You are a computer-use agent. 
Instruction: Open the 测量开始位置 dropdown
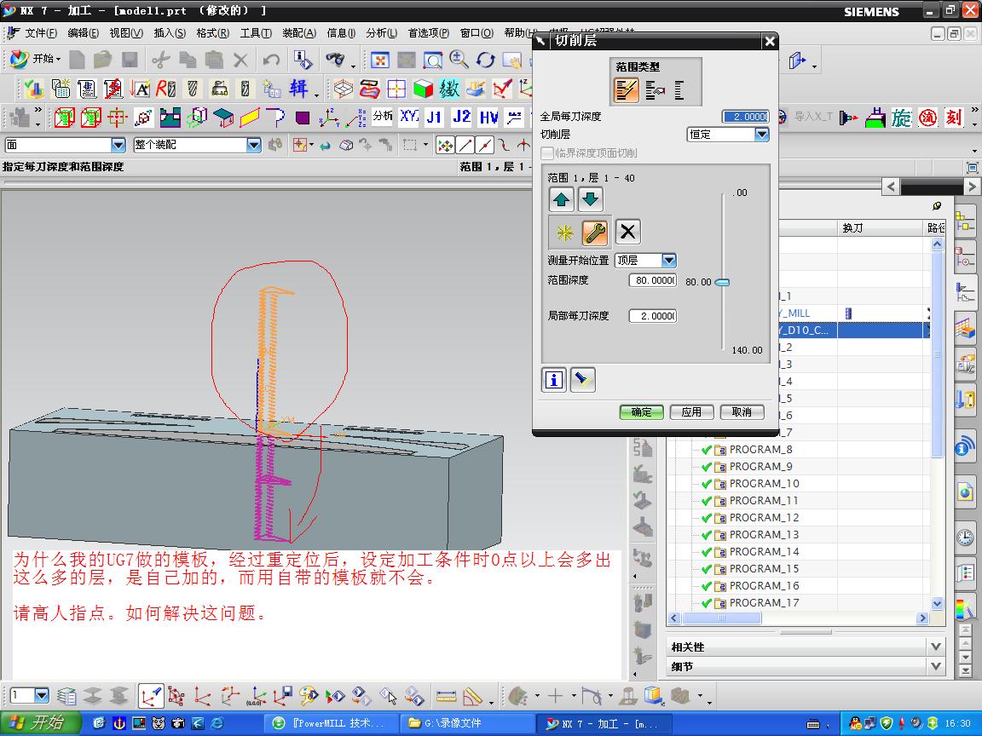(x=669, y=261)
